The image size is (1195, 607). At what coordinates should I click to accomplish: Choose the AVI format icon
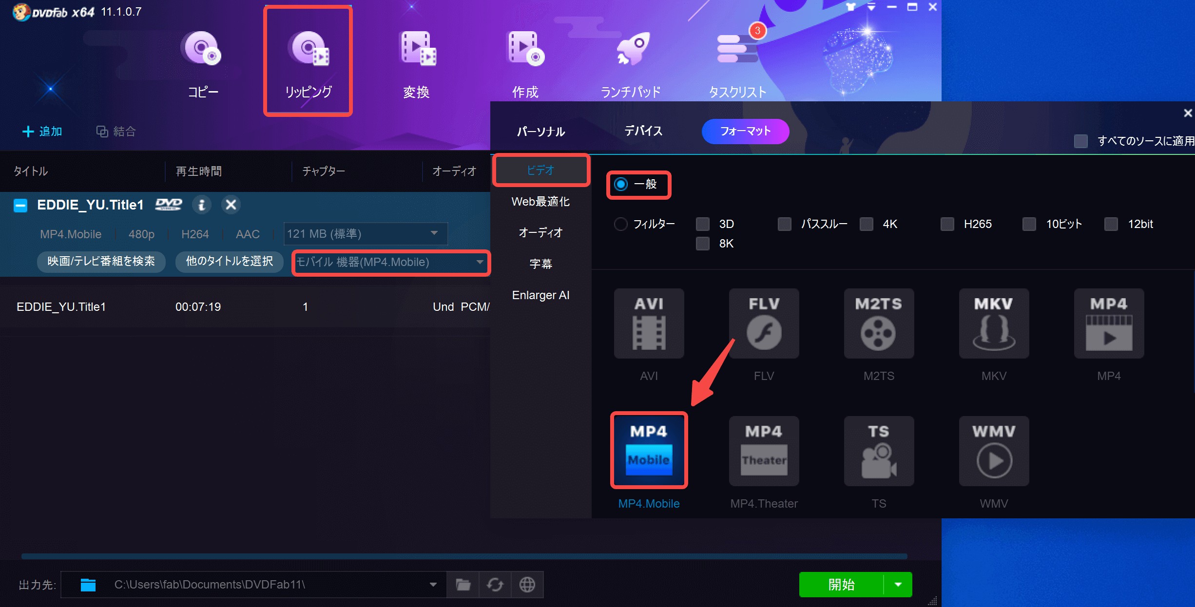tap(649, 323)
